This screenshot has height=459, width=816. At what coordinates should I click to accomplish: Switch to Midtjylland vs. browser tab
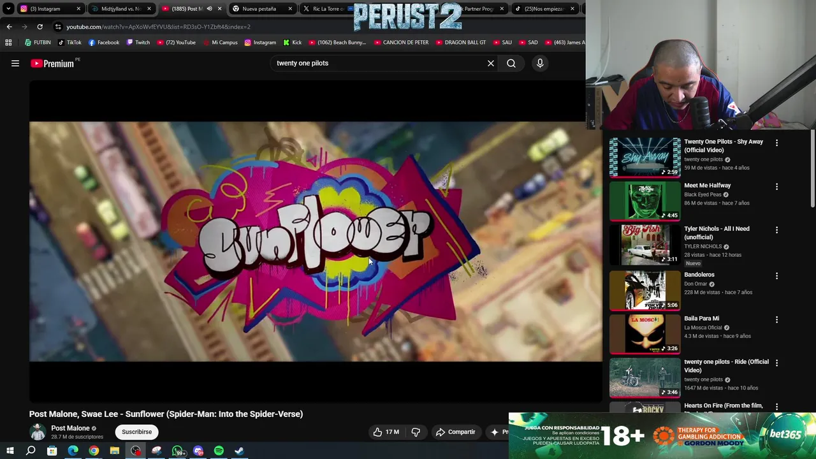click(x=121, y=9)
